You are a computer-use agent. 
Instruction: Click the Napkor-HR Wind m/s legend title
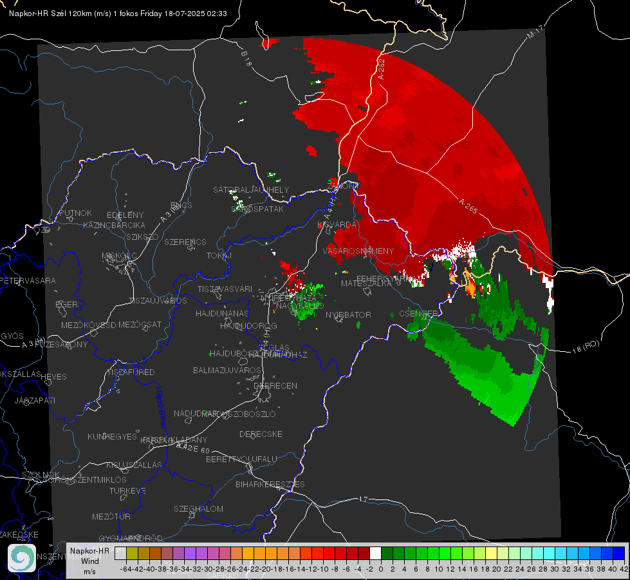(x=89, y=561)
